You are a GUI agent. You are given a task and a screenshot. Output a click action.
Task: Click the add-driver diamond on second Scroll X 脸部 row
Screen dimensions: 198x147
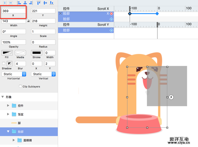[111, 19]
